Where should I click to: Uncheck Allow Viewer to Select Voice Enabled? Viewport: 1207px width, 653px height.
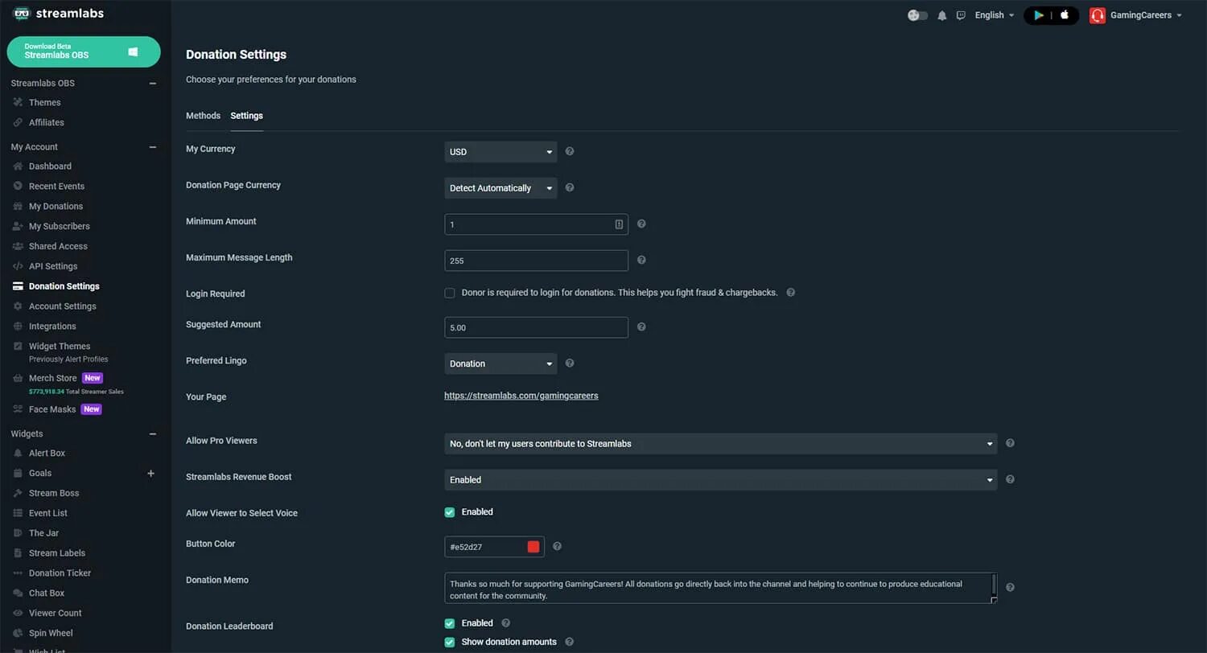(450, 512)
